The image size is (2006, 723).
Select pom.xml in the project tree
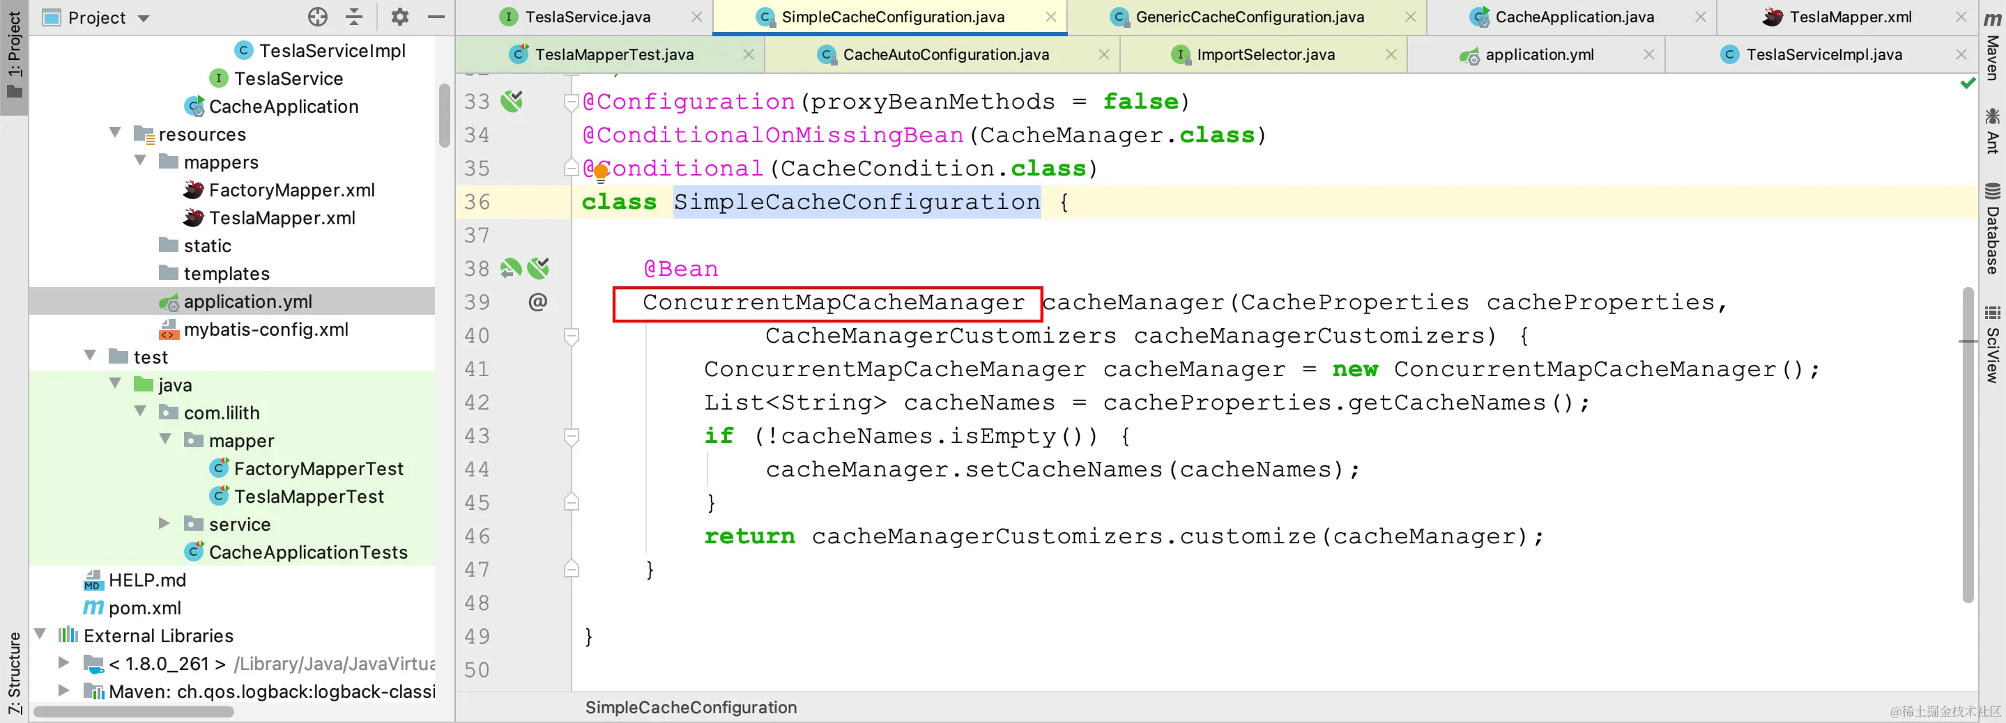(145, 608)
